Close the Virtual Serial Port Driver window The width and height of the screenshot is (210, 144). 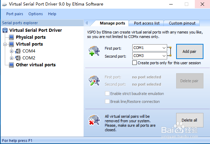click(x=202, y=4)
